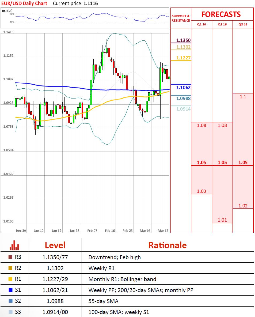
Task: Click the RSI (14) indicator label
Action: click(x=7, y=11)
